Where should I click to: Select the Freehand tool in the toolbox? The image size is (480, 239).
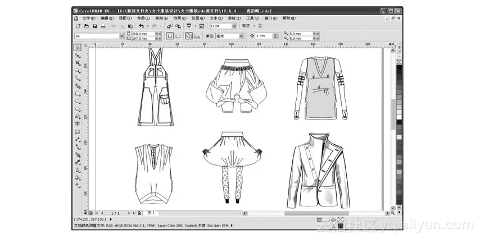coord(78,78)
